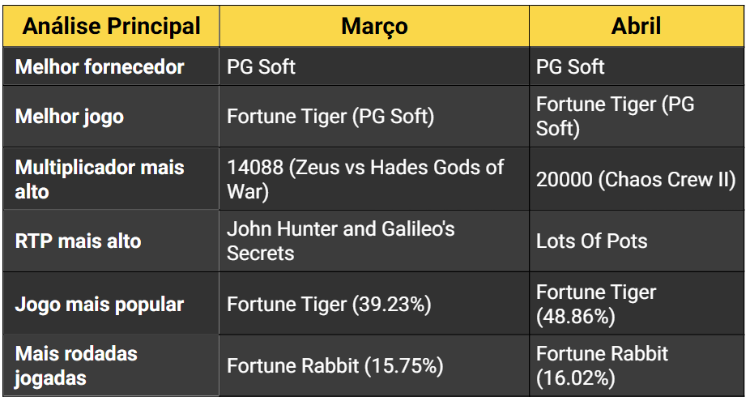Click the 'Fortune Rabbit (15.75%)' cell
The width and height of the screenshot is (750, 401).
click(335, 365)
